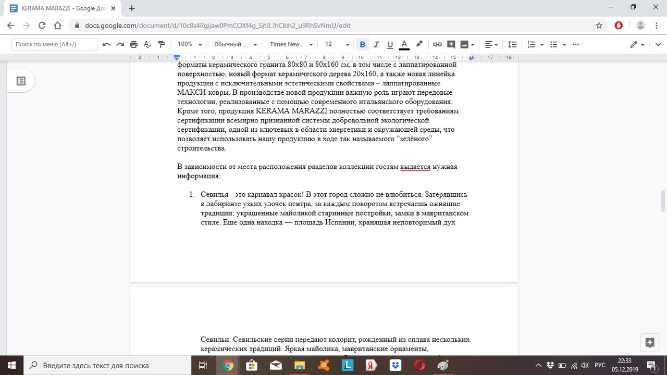Open the paragraph style dropdown "Обычный"
667x375 pixels.
236,45
